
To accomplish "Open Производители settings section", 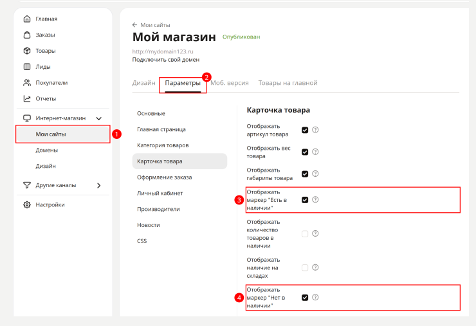I will click(179, 209).
